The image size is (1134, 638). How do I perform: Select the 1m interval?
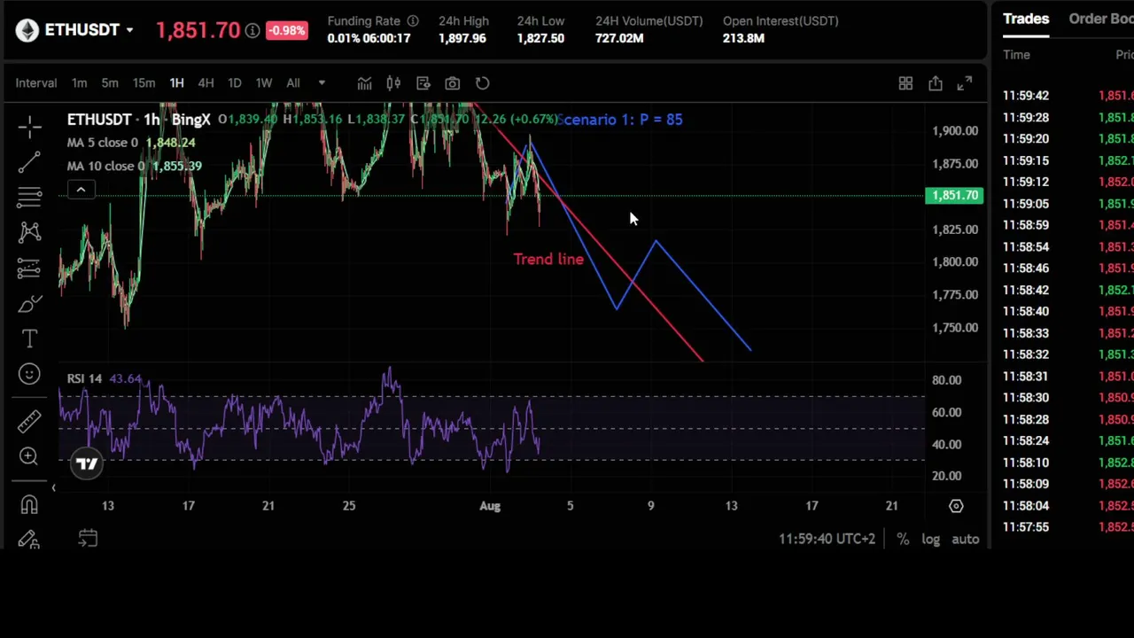click(79, 83)
